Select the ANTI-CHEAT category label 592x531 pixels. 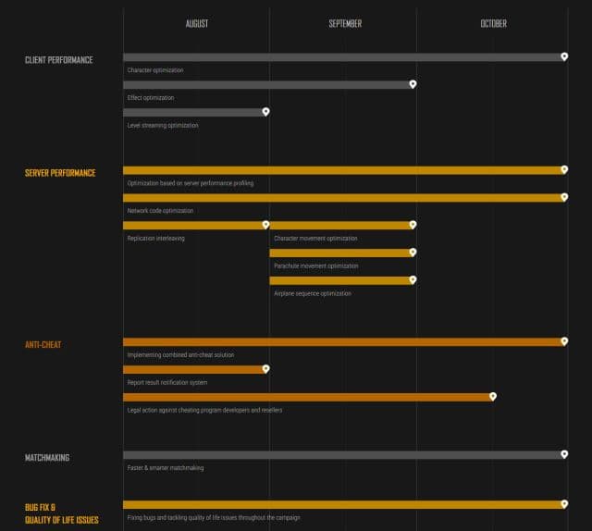[43, 345]
